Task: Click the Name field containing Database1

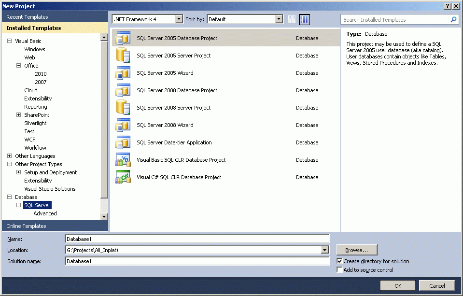Action: [197, 239]
